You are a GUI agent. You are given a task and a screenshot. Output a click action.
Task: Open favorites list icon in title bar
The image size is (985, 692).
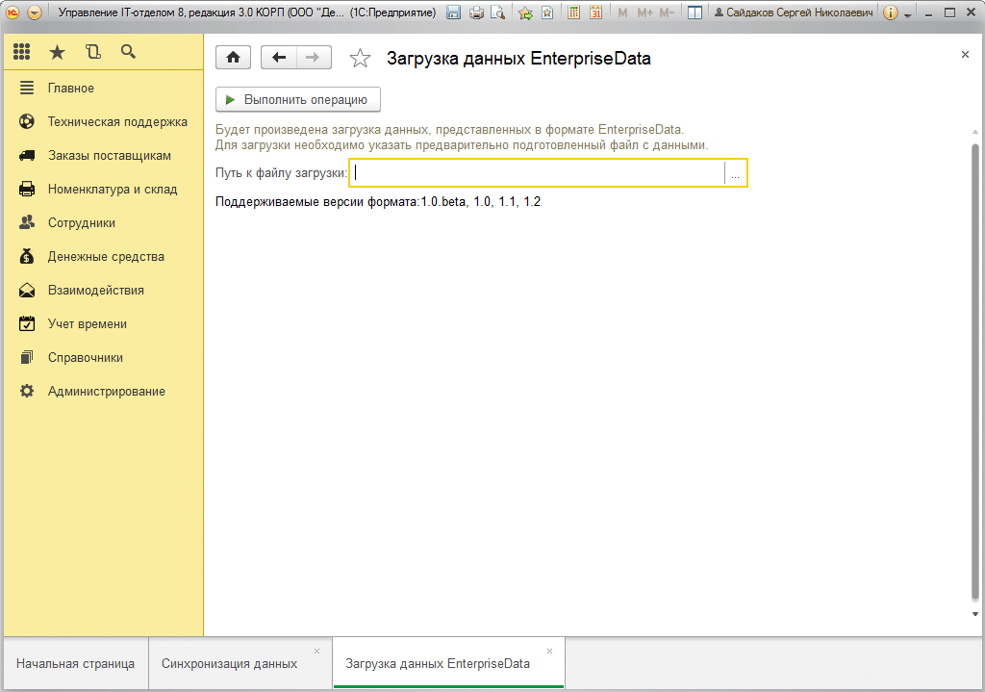pyautogui.click(x=547, y=13)
